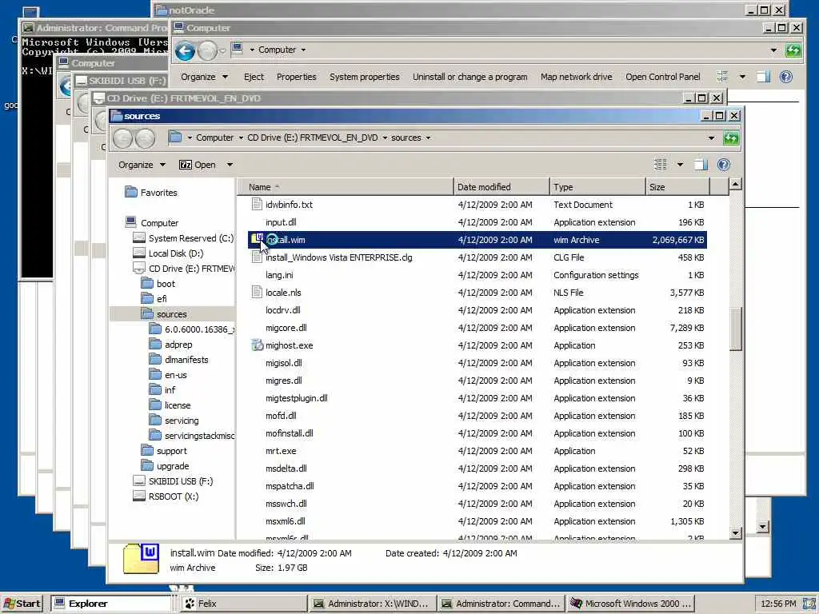Image resolution: width=819 pixels, height=614 pixels.
Task: Expand the breadcrumb arrow after CD Drive (E:)
Action: 385,138
